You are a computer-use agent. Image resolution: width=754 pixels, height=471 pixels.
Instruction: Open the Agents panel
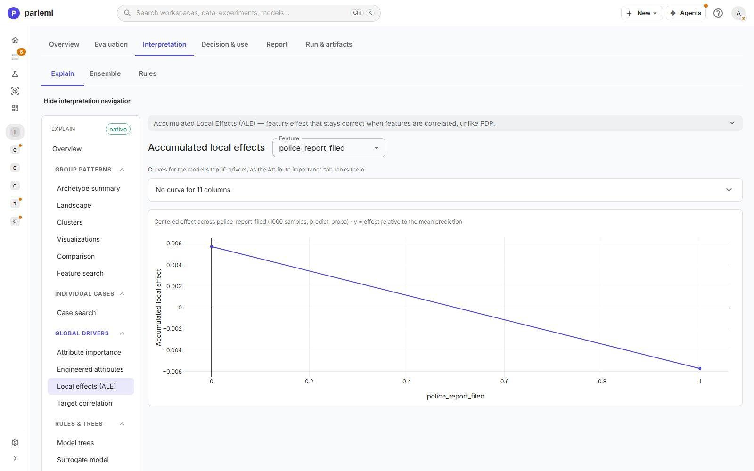click(686, 13)
